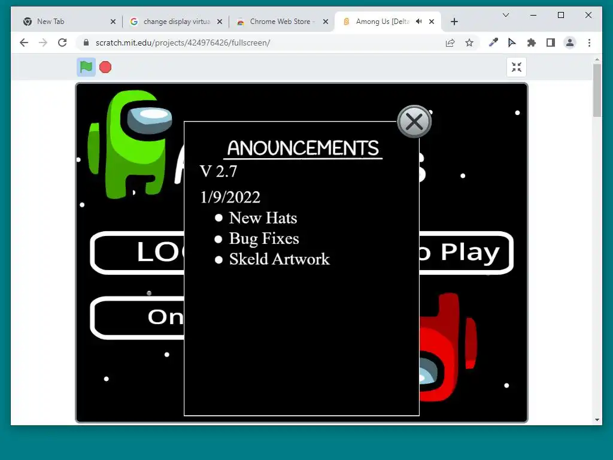Click the V 2.7 version text
The width and height of the screenshot is (613, 460).
(x=218, y=171)
